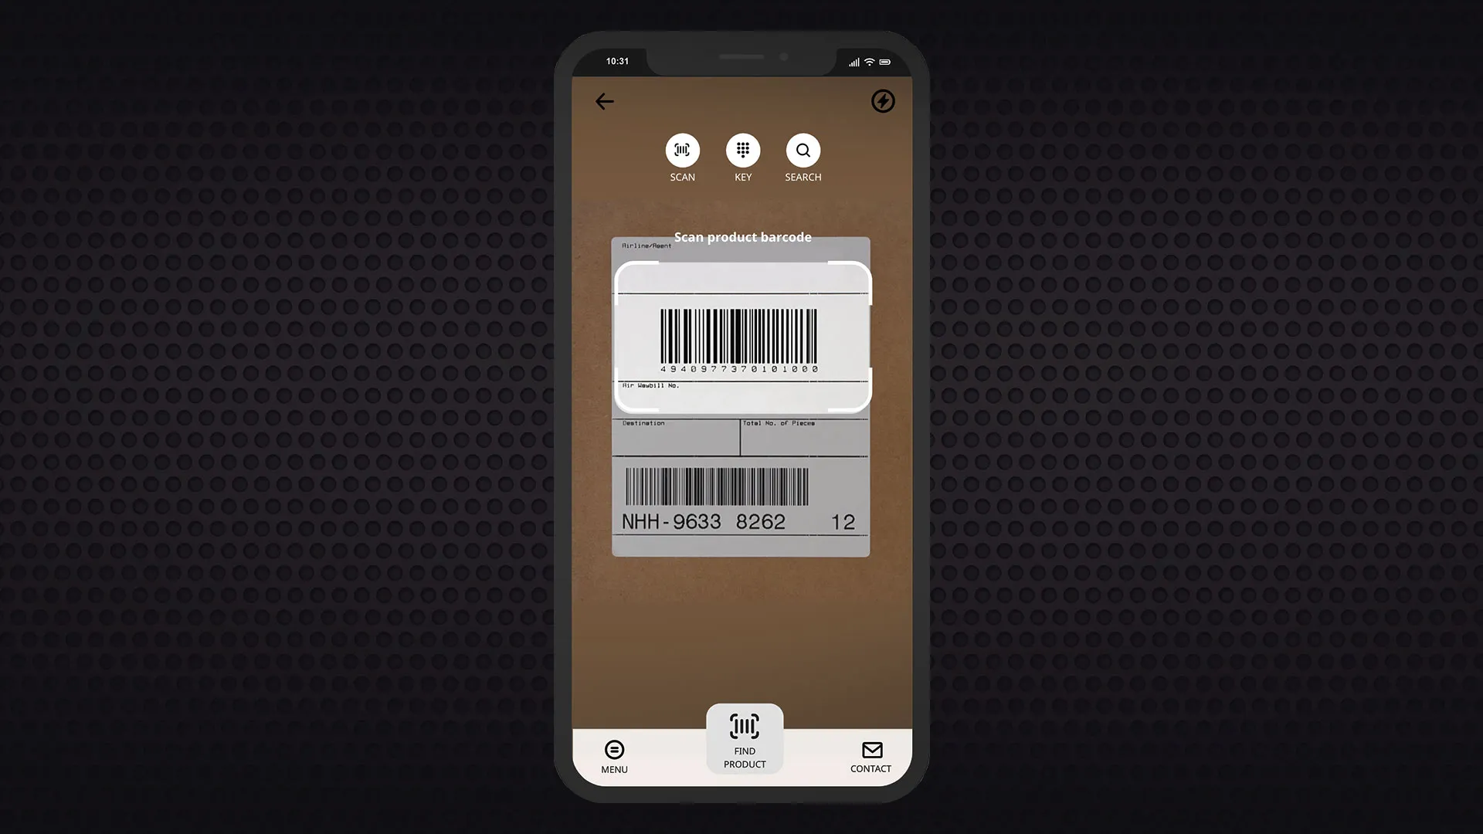Tap the MENU button at bottom
Viewport: 1483px width, 834px height.
pyautogui.click(x=614, y=758)
